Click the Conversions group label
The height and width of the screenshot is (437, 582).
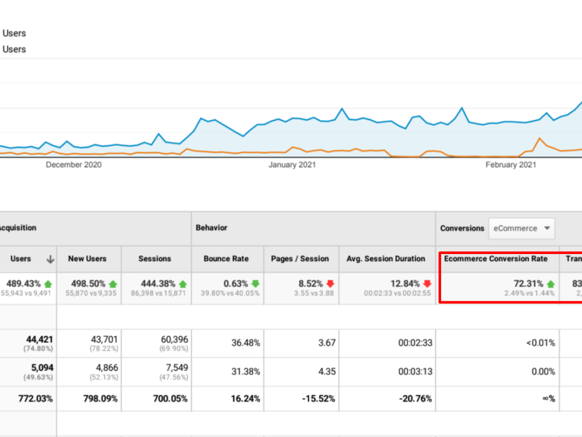tap(462, 228)
